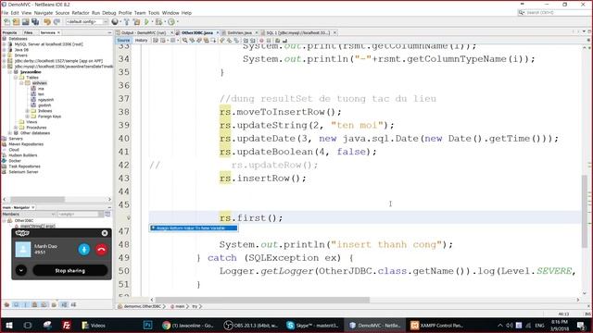Click the Find Selection magnifier editor icon
Viewport: 593px width, 333px height.
[185, 41]
